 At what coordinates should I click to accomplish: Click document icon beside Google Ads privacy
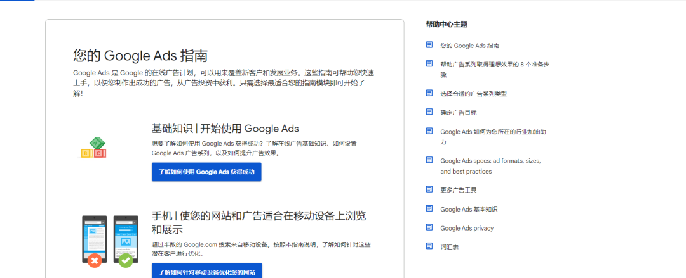429,227
